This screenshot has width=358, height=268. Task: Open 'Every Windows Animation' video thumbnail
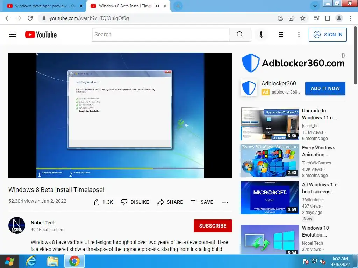(x=270, y=161)
